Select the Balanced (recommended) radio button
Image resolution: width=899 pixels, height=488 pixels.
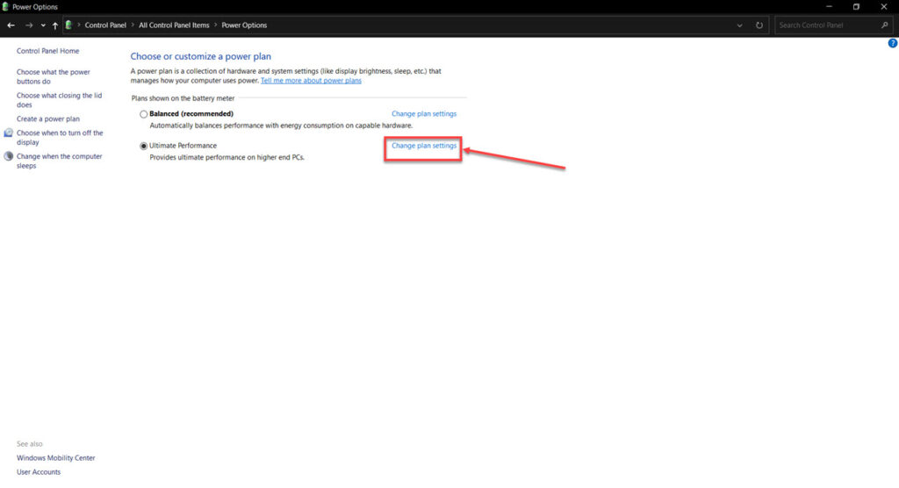point(143,114)
